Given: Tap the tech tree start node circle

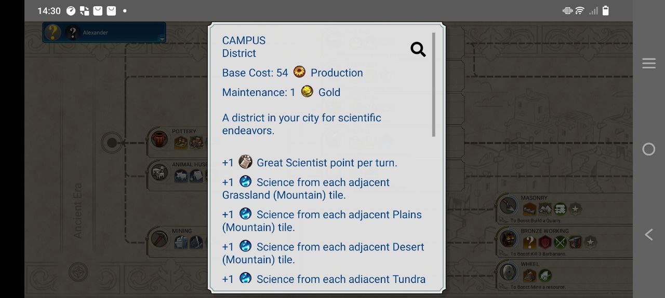Looking at the screenshot, I should click(112, 143).
